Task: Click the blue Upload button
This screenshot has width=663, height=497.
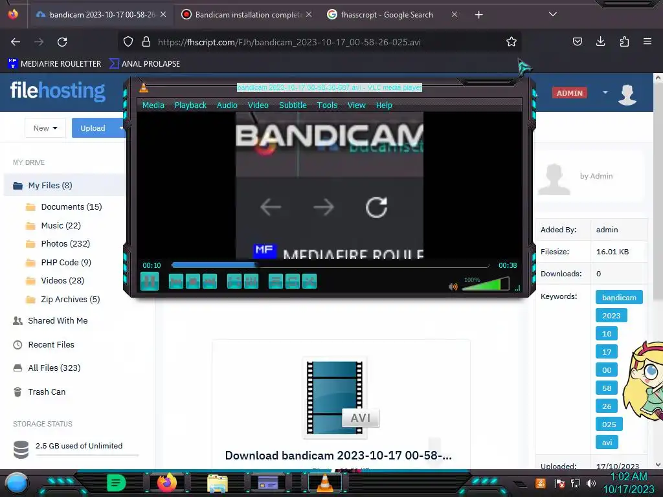Action: coord(93,128)
